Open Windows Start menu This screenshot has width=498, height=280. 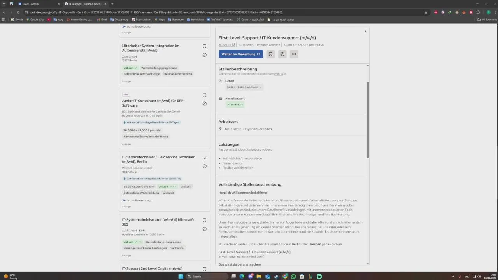tap(181, 276)
